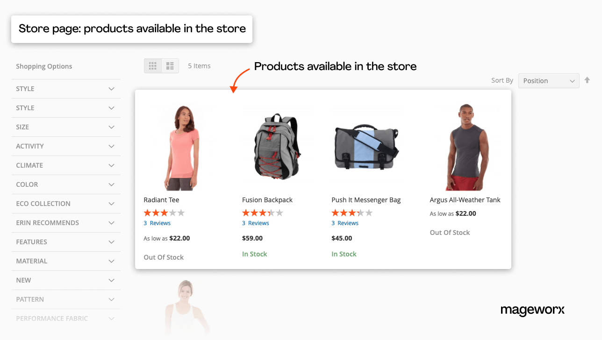Open the Sort By Position dropdown
This screenshot has height=340, width=602.
pyautogui.click(x=548, y=81)
